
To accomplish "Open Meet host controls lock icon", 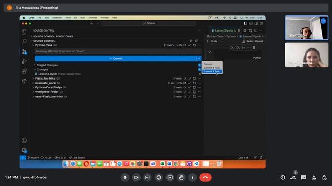I will point(324,177).
